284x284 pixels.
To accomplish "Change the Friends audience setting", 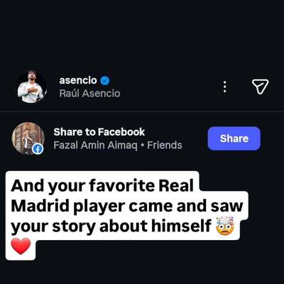I will coord(165,145).
